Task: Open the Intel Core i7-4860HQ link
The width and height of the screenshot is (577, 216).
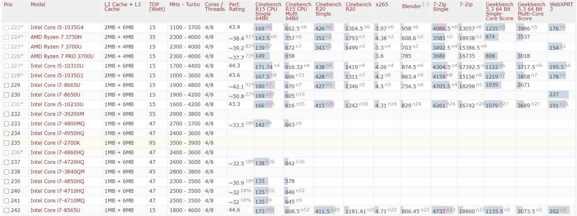Action: point(57,152)
